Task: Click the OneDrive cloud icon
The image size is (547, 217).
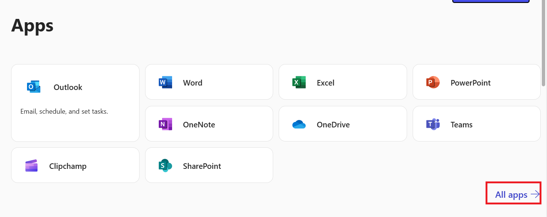Action: pos(299,125)
